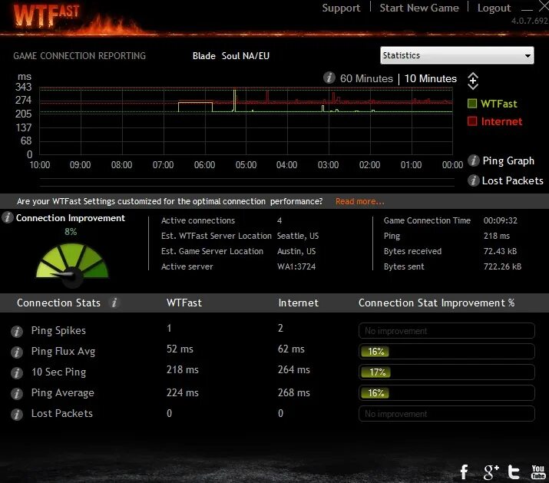This screenshot has height=483, width=549.
Task: Click info icon for Ping Spikes row
Action: pyautogui.click(x=16, y=331)
